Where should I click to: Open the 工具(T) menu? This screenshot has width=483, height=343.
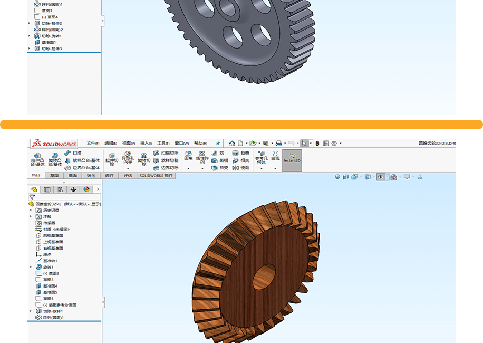[163, 144]
